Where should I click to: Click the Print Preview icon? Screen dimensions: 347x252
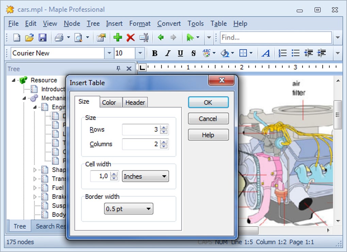pos(78,37)
